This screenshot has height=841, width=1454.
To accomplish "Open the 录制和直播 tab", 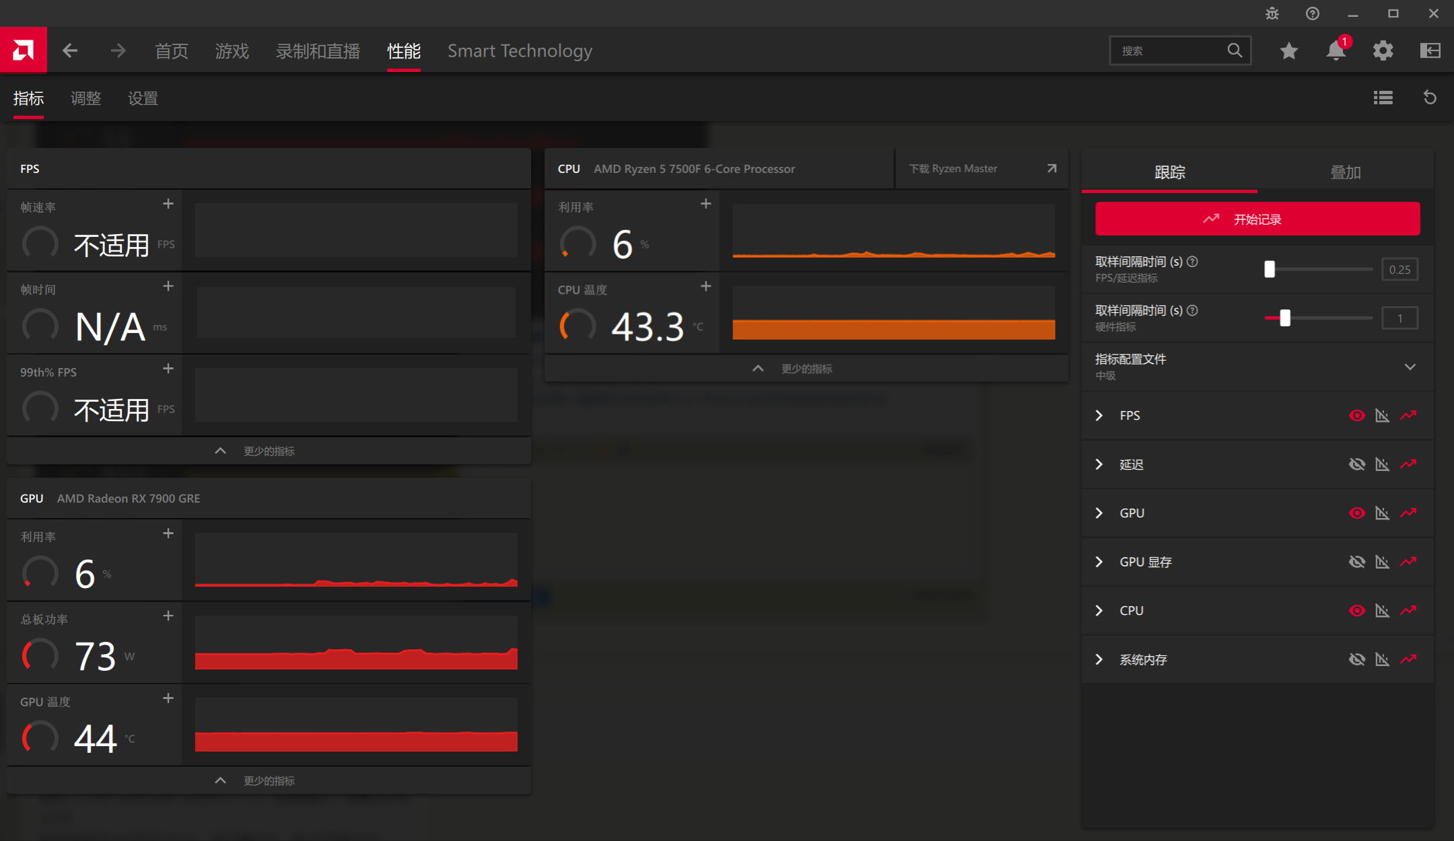I will (x=318, y=51).
